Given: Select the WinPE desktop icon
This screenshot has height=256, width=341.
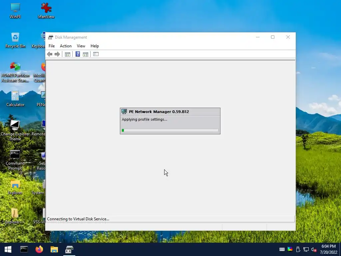Looking at the screenshot, I should click(15, 11).
